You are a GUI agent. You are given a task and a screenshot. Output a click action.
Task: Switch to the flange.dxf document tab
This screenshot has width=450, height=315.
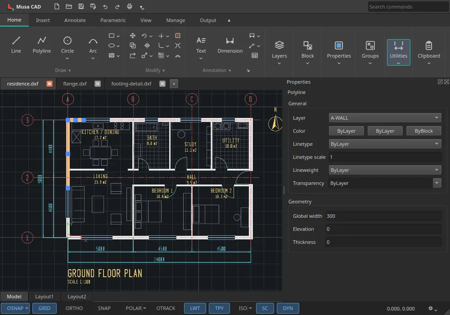pyautogui.click(x=75, y=84)
